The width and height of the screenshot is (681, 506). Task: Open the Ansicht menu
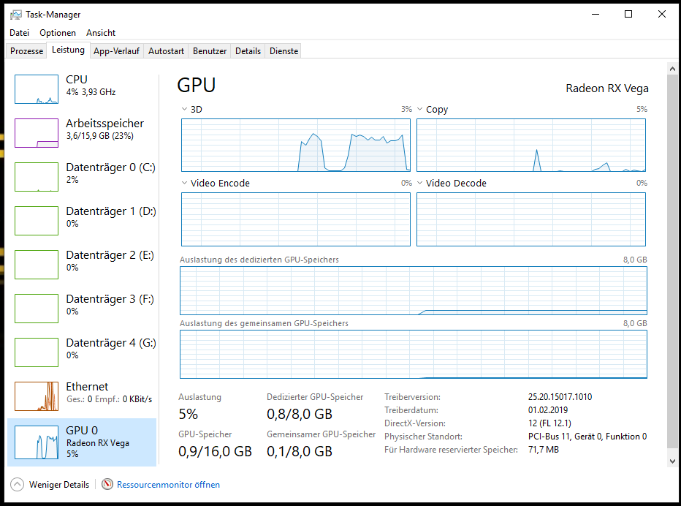(101, 33)
